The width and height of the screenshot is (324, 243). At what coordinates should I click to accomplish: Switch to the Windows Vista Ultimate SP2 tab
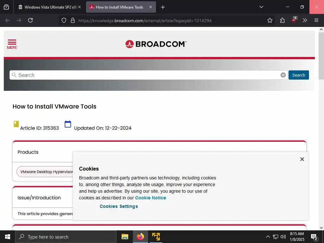click(50, 7)
